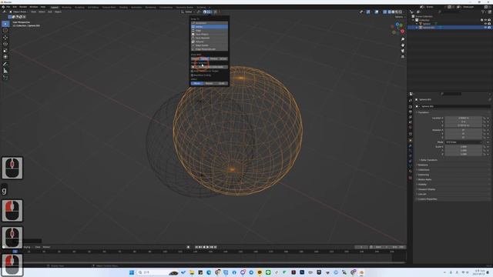The height and width of the screenshot is (277, 493).
Task: Select the Measure tool
Action: click(5, 71)
